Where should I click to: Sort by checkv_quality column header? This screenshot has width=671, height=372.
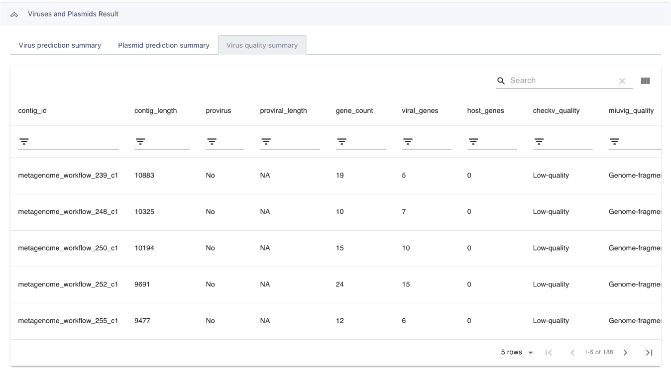pos(556,111)
